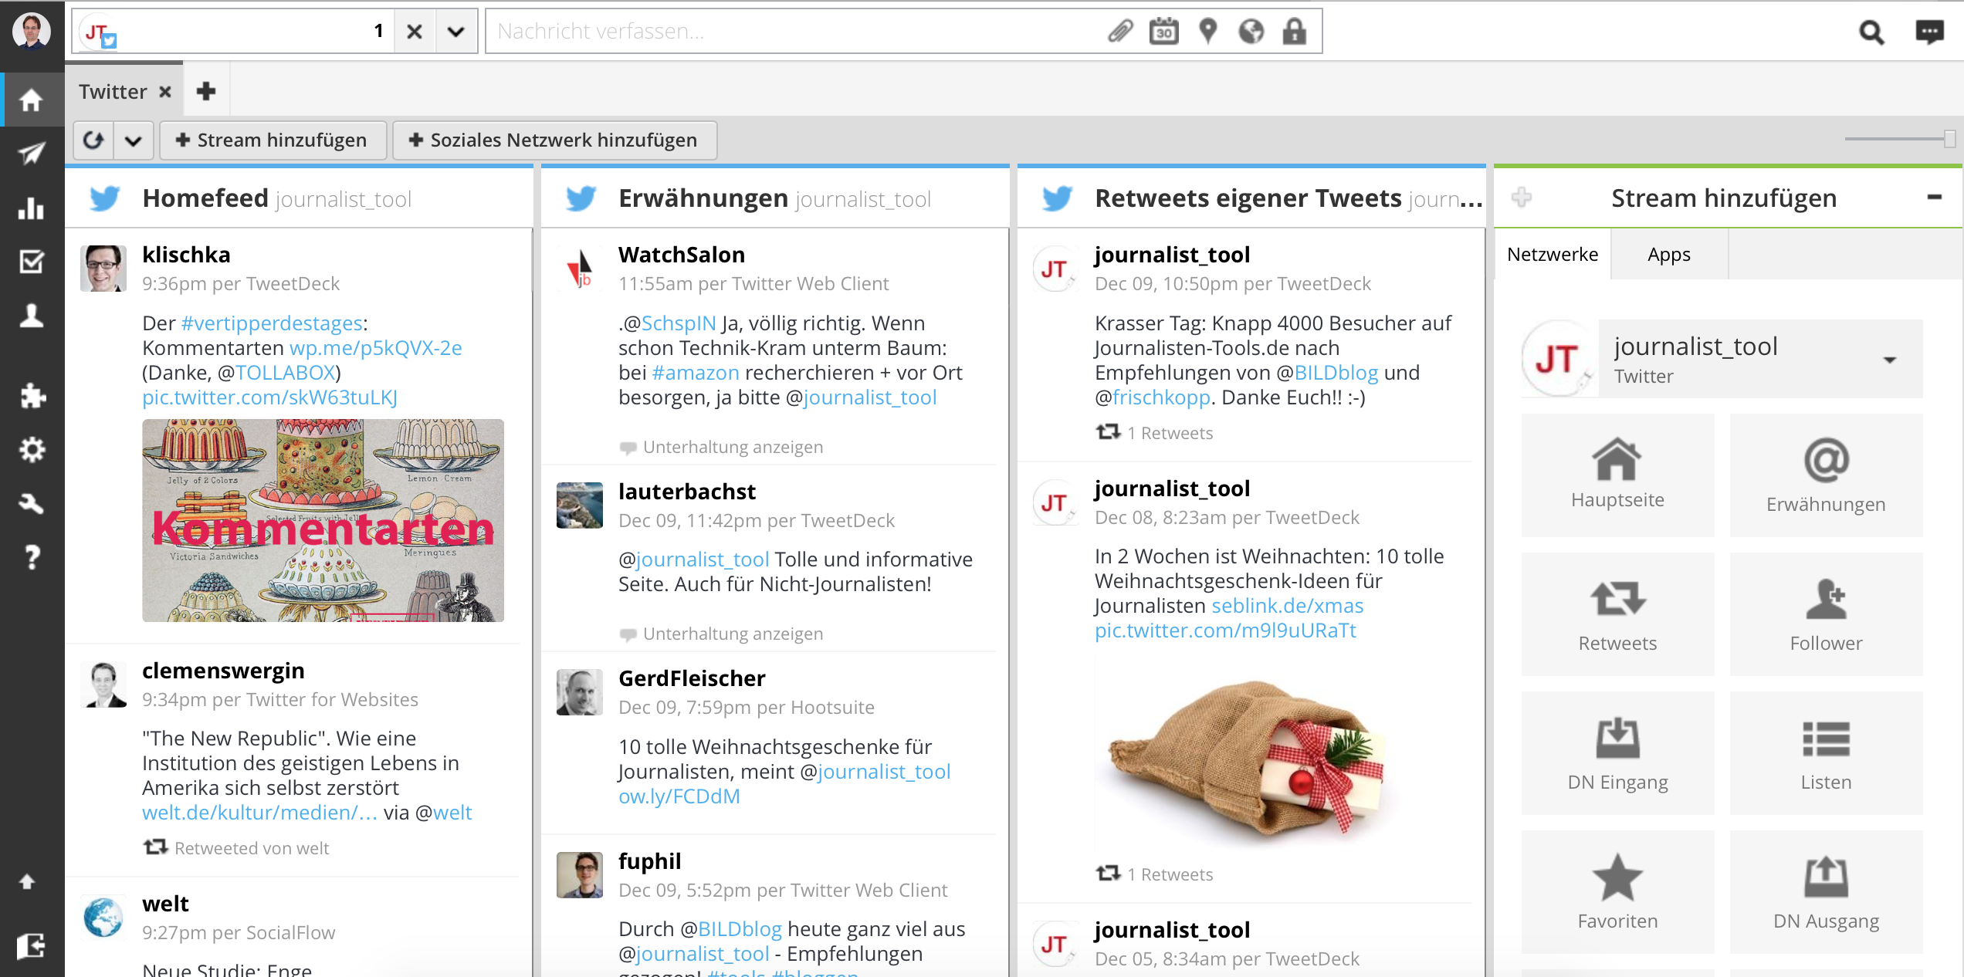The image size is (1964, 977).
Task: Collapse the Stream hinzufügen panel
Action: tap(1934, 198)
